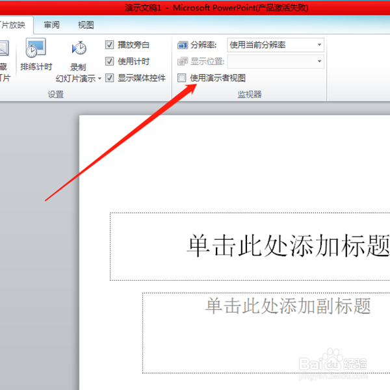This screenshot has width=390, height=390.
Task: Toggle the Use Timings (使用计时) checkbox
Action: 109,61
